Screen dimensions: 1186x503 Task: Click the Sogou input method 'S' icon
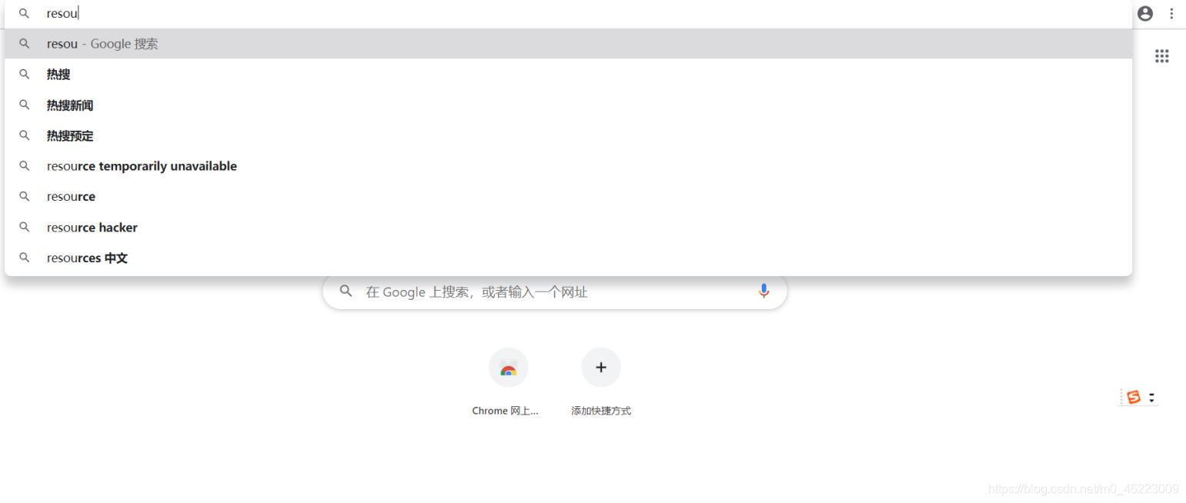tap(1134, 398)
